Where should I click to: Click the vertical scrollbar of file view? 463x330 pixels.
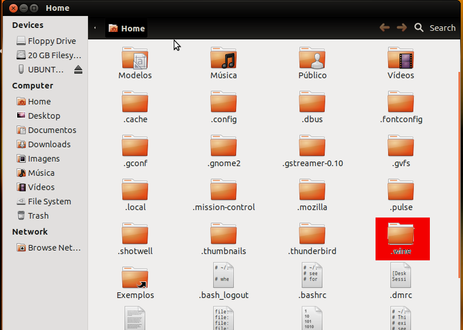coord(459,174)
